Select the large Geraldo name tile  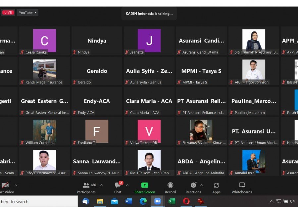(97, 71)
